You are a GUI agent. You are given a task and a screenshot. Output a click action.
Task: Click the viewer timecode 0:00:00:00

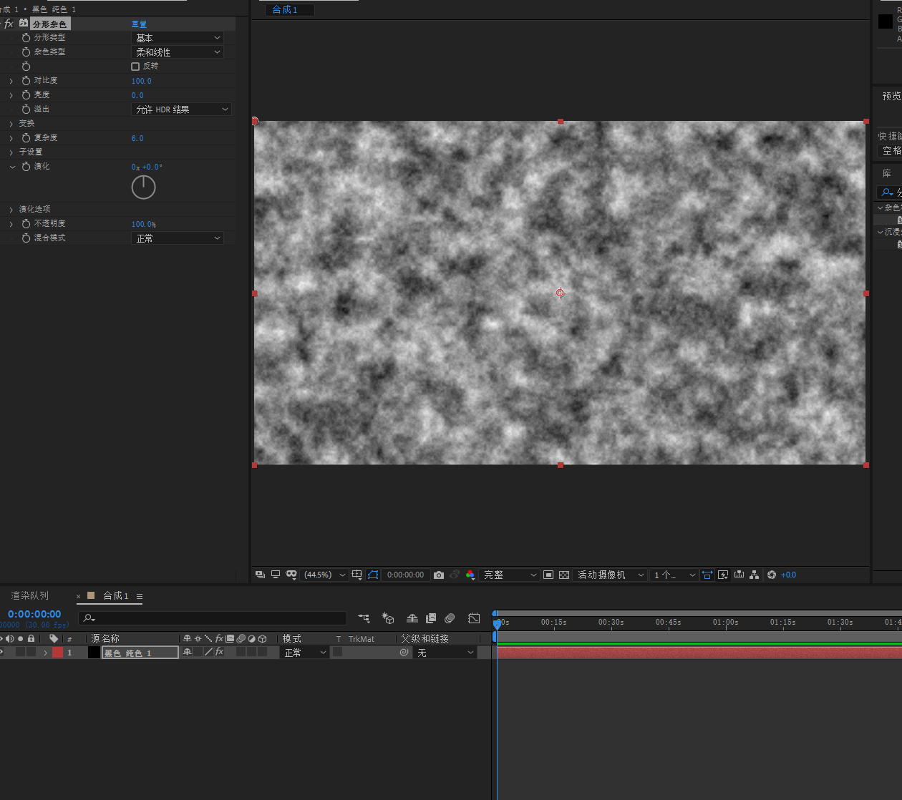[x=405, y=575]
